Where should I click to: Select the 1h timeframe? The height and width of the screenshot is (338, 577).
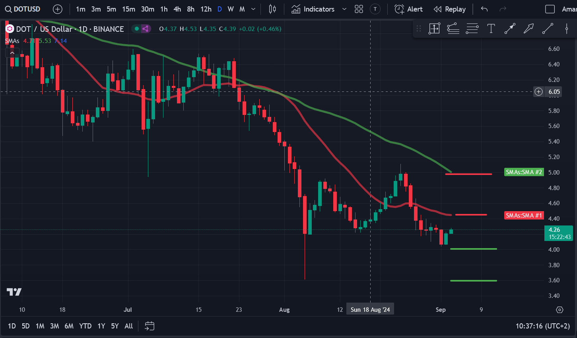point(164,9)
